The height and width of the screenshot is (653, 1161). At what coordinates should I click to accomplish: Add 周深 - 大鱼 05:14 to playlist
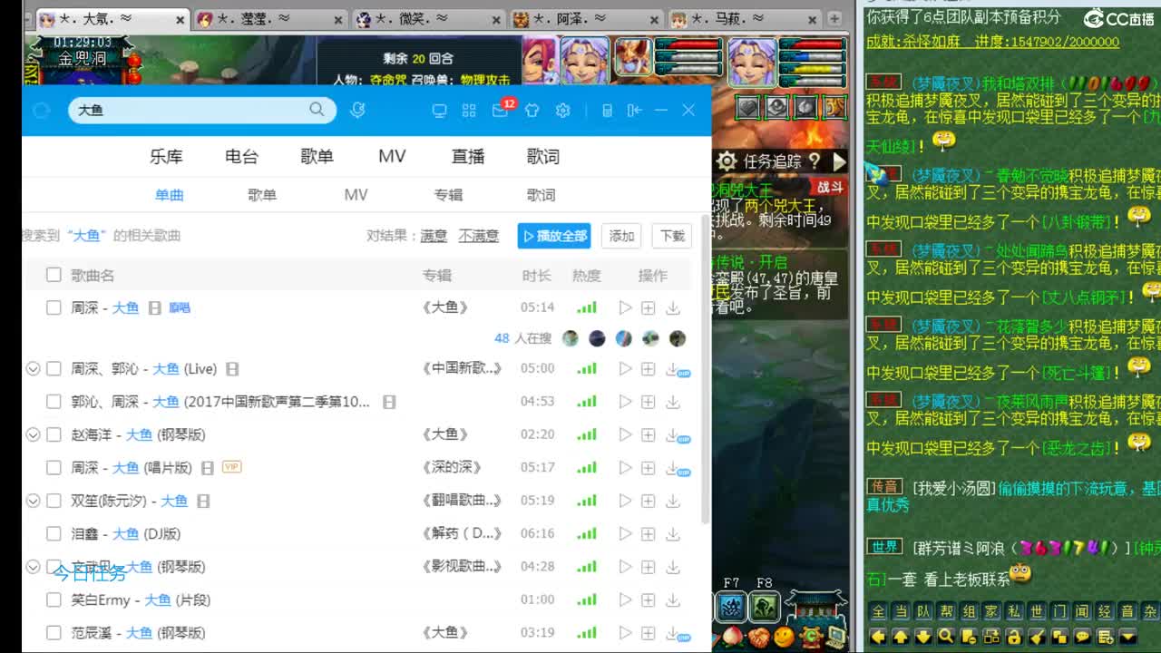(648, 308)
